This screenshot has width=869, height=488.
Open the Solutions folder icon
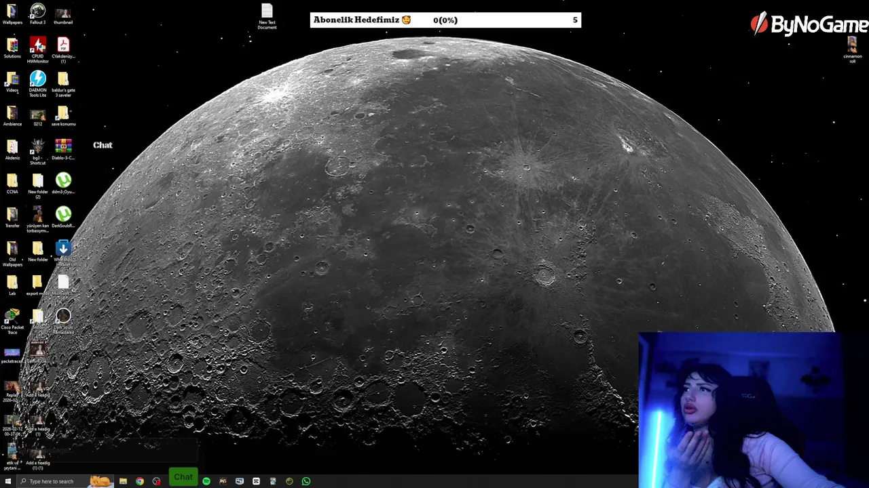tap(12, 48)
